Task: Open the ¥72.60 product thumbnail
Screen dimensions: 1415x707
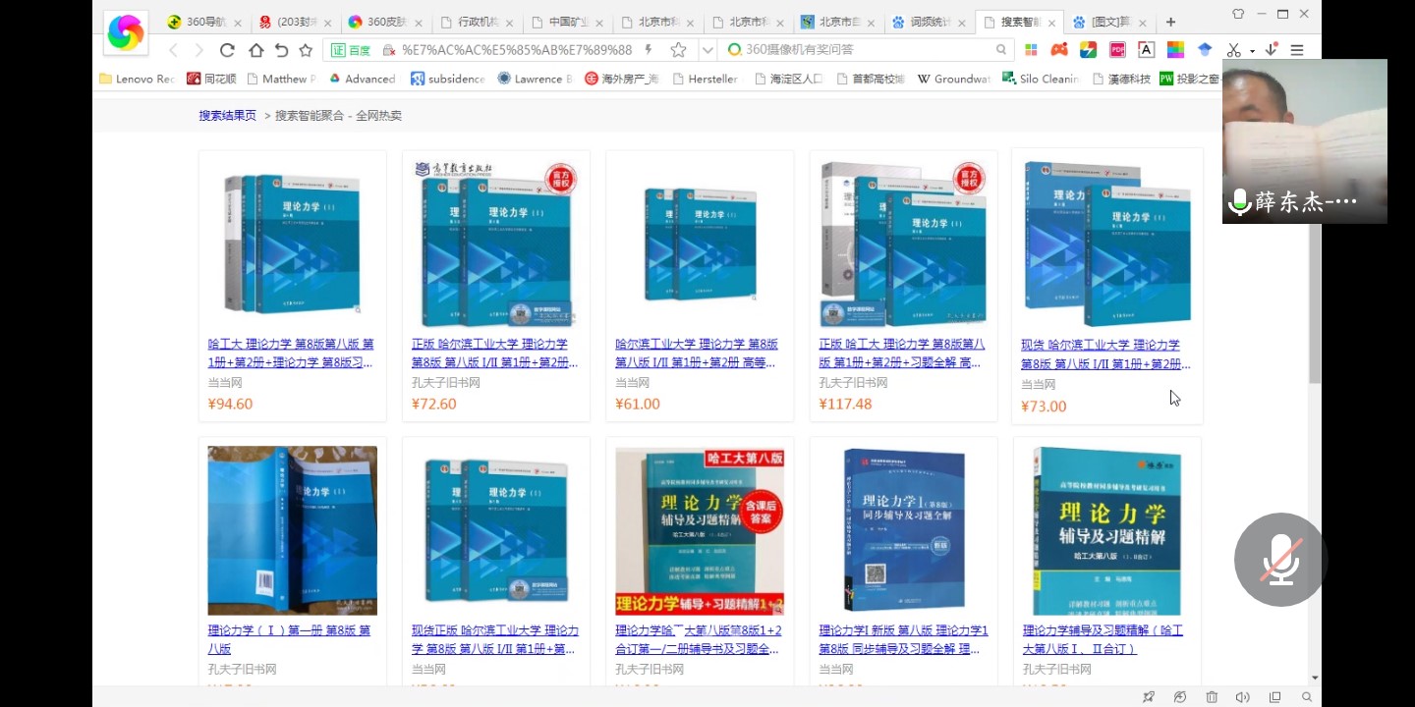Action: click(x=496, y=243)
